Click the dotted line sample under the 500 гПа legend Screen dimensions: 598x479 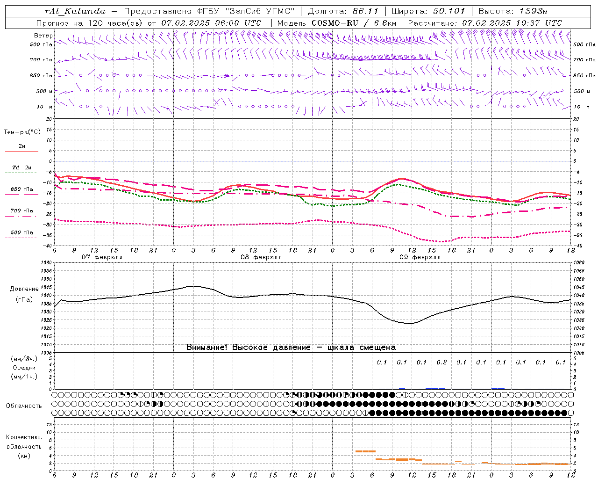[21, 238]
